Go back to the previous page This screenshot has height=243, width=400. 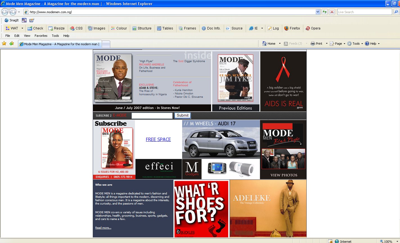(5, 12)
